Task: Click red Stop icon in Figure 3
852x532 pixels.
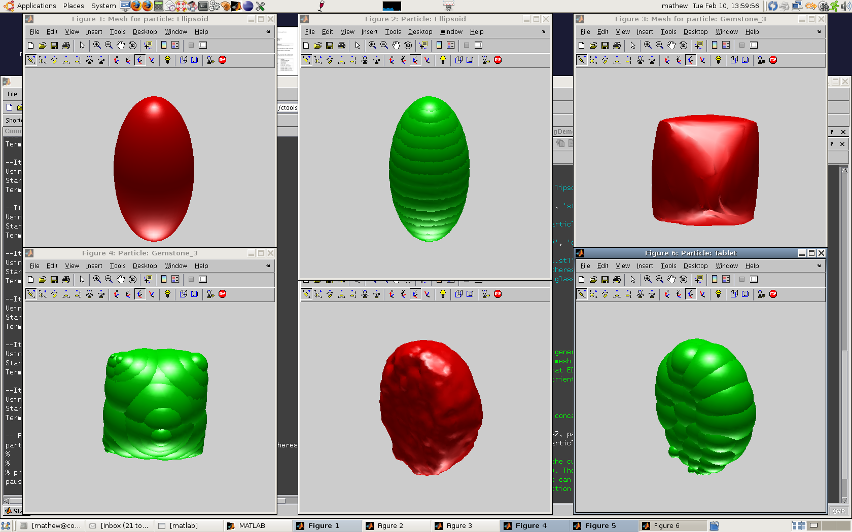Action: tap(773, 60)
